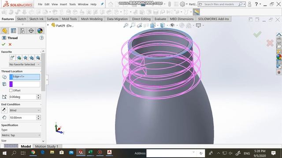This screenshot has height=158, width=282.
Task: Click Reverse Direction arrow button
Action: pos(4,110)
